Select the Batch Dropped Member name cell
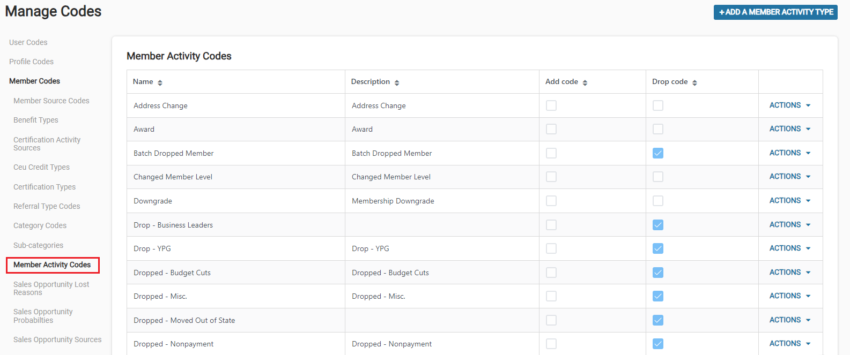Image resolution: width=850 pixels, height=355 pixels. (x=236, y=153)
